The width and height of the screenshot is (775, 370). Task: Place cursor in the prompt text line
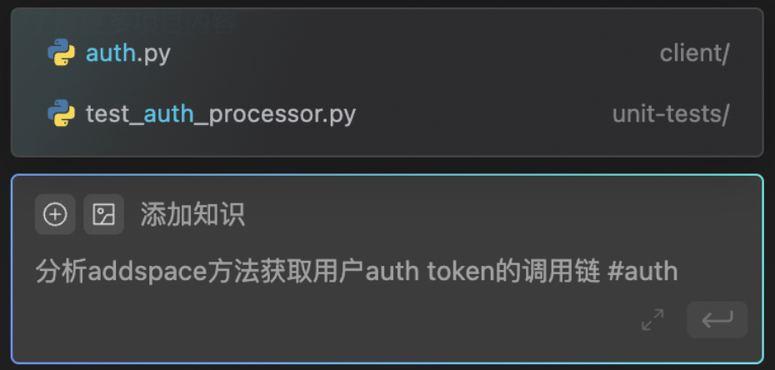pyautogui.click(x=357, y=272)
